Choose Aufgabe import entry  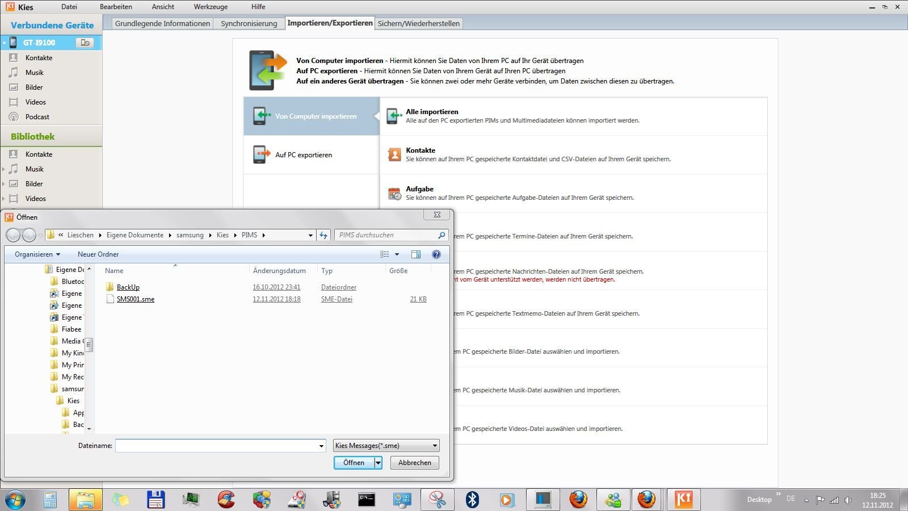click(x=573, y=193)
